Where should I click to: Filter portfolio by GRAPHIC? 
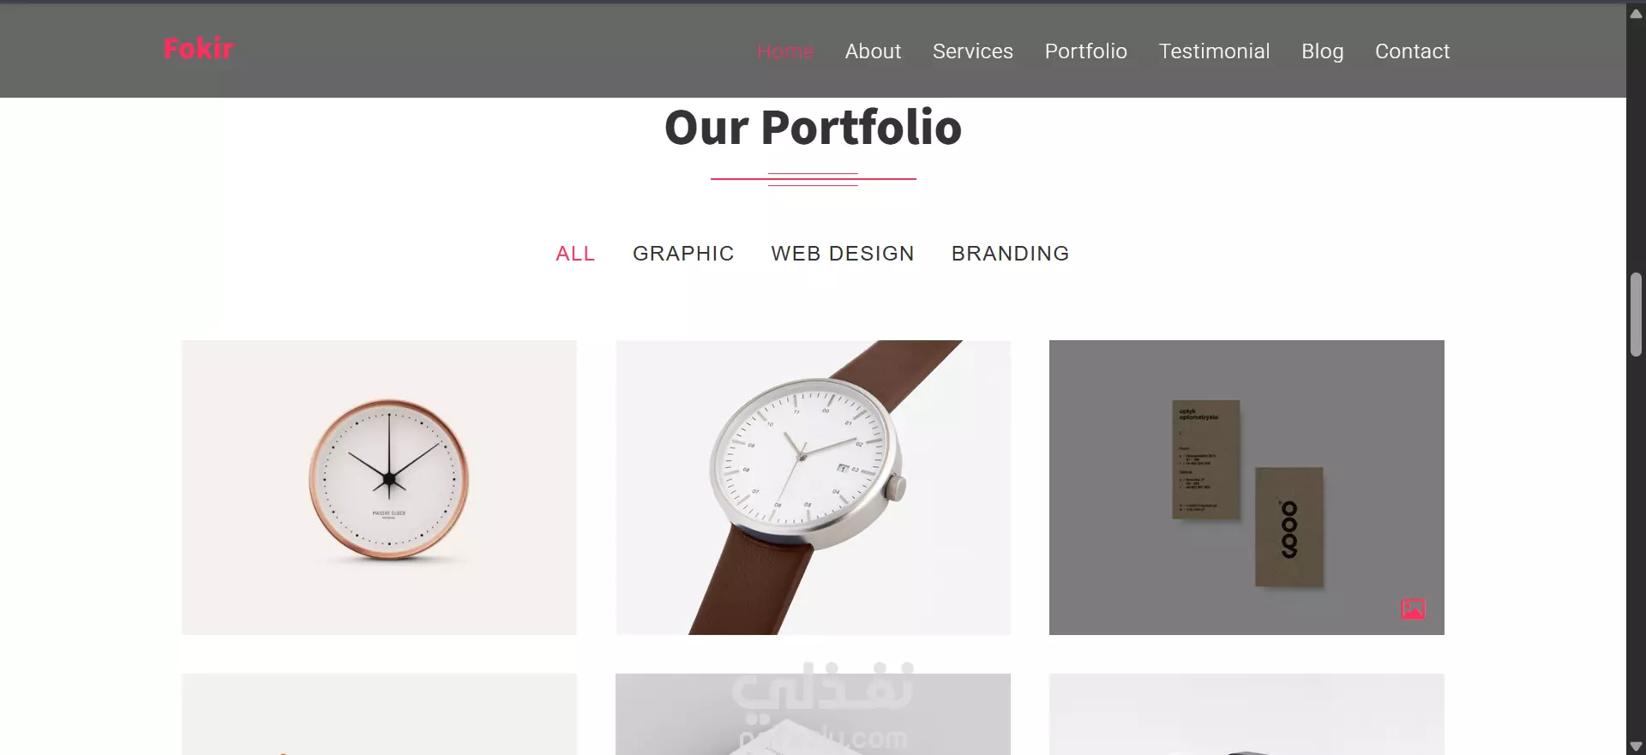pyautogui.click(x=683, y=254)
